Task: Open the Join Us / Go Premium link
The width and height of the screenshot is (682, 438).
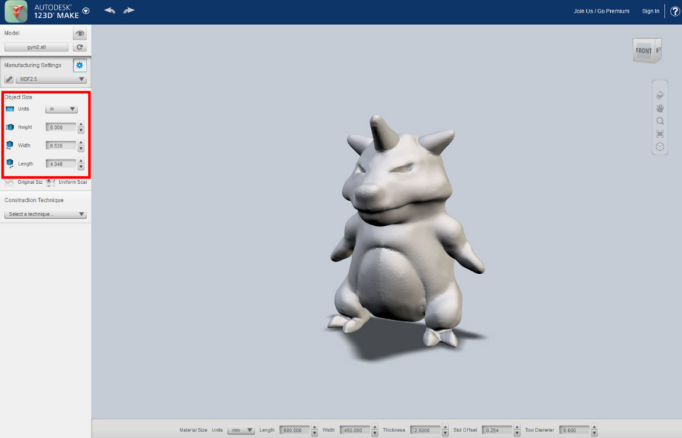Action: 601,11
